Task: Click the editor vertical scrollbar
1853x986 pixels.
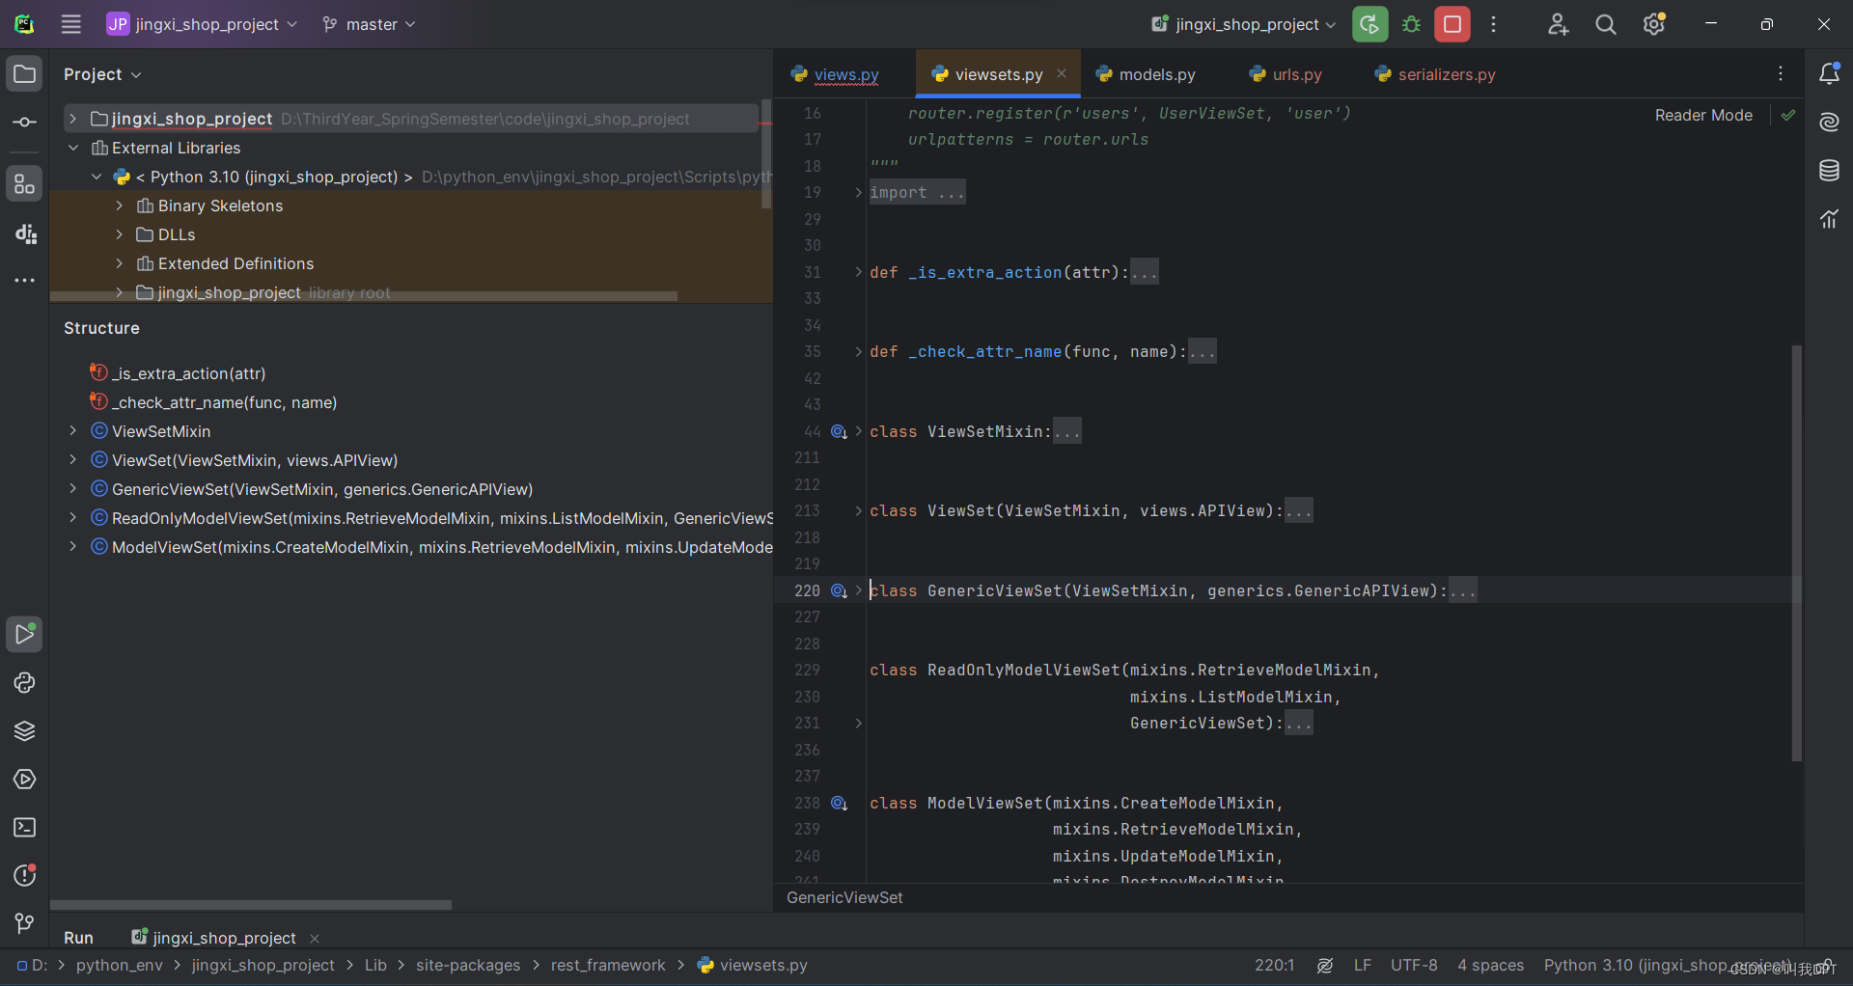Action: click(1797, 553)
